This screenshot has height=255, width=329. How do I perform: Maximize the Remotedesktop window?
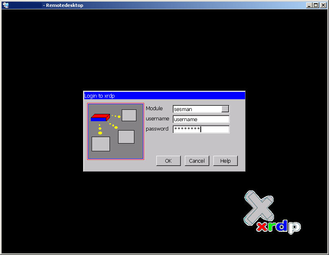click(x=316, y=5)
